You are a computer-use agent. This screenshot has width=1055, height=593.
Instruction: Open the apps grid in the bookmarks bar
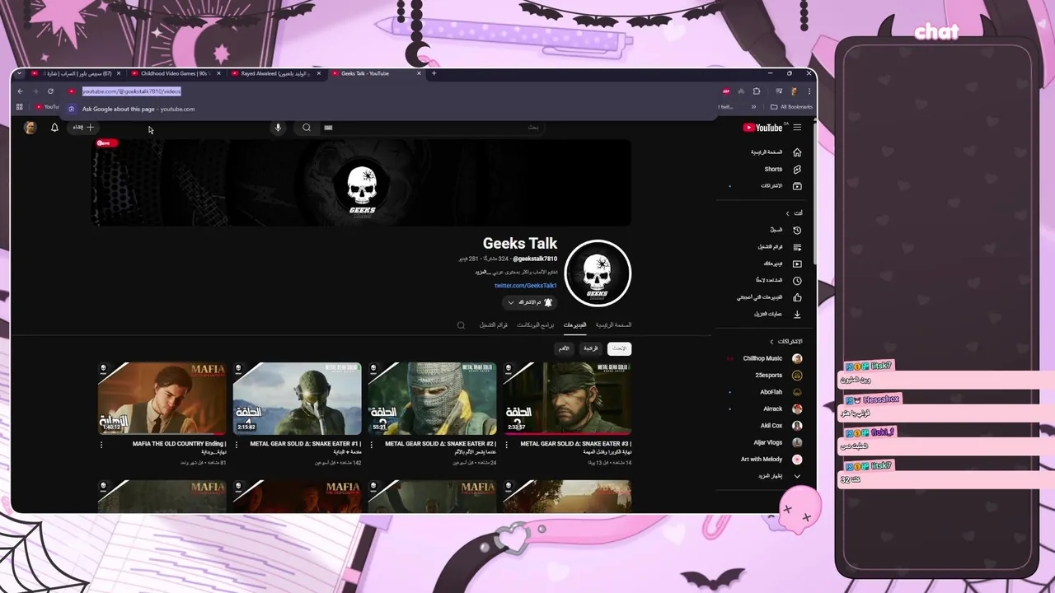19,107
